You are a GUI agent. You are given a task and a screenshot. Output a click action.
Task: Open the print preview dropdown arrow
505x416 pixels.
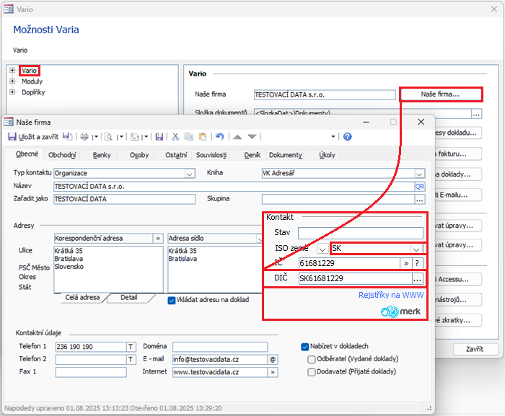[x=120, y=137]
